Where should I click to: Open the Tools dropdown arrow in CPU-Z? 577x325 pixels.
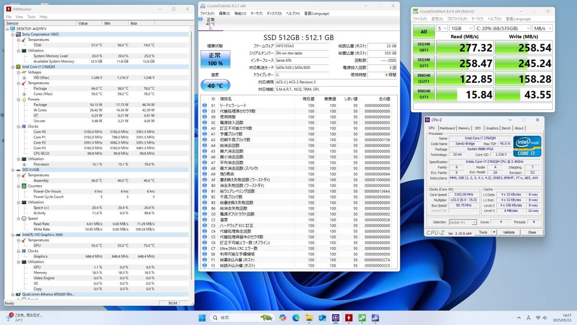[x=493, y=232]
